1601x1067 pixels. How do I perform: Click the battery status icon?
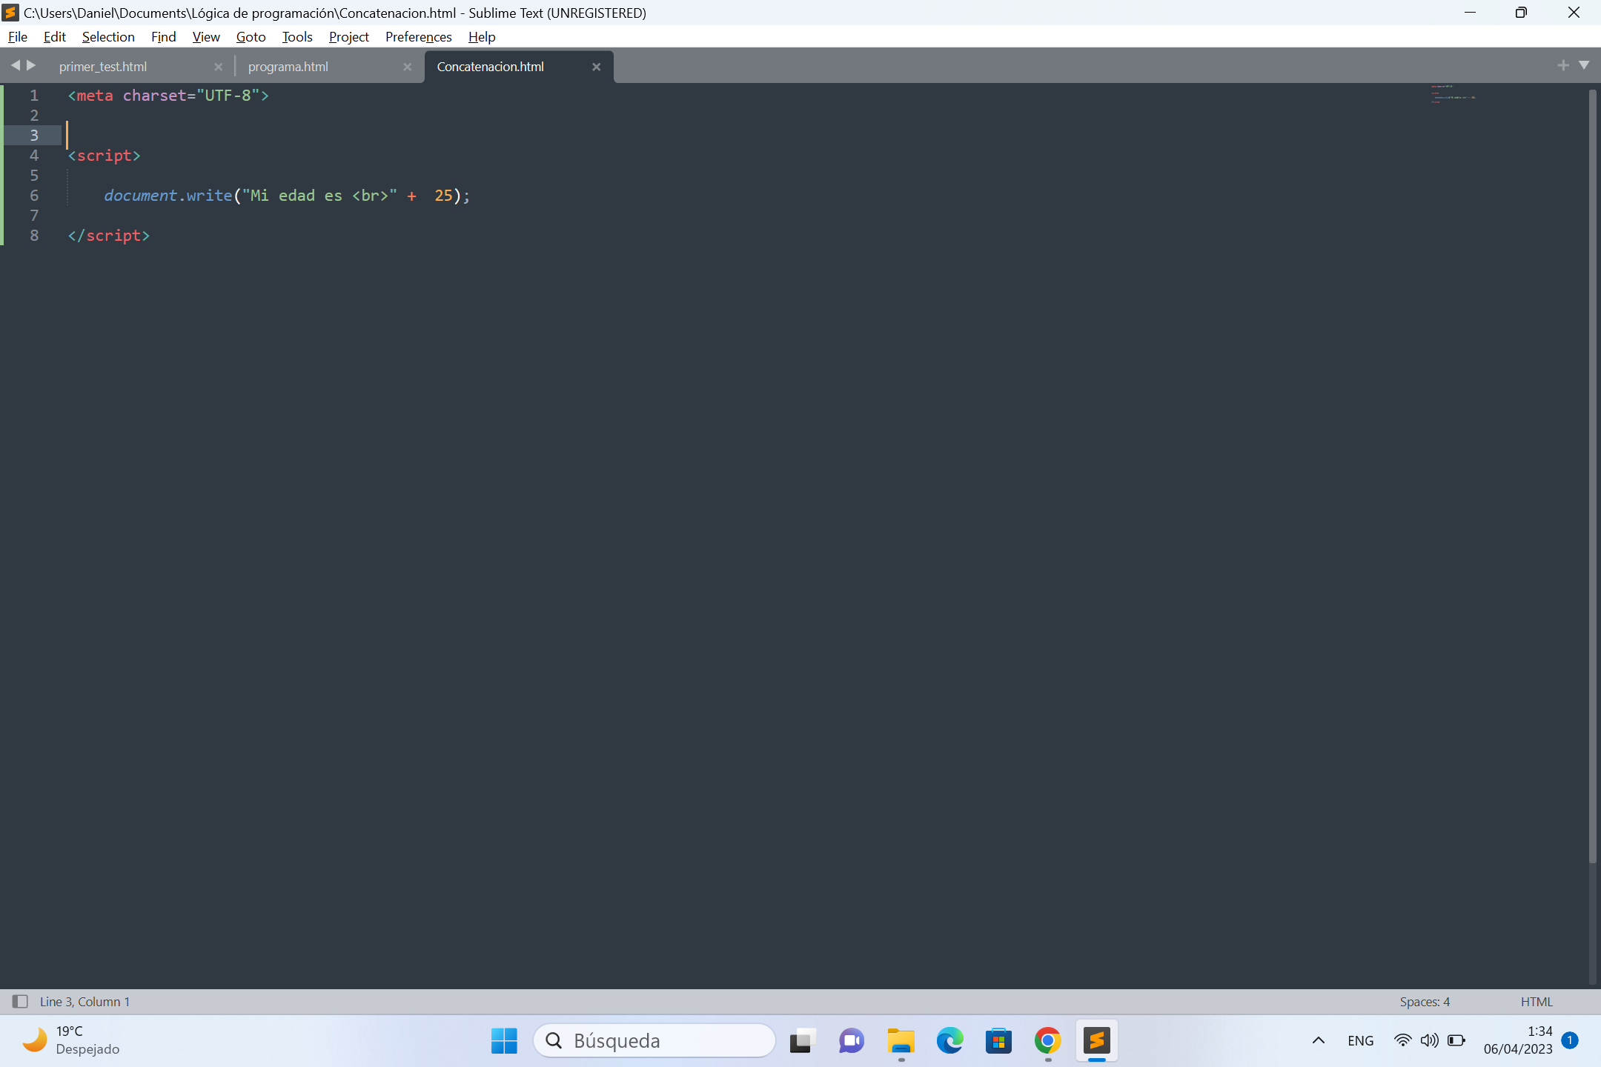tap(1456, 1040)
